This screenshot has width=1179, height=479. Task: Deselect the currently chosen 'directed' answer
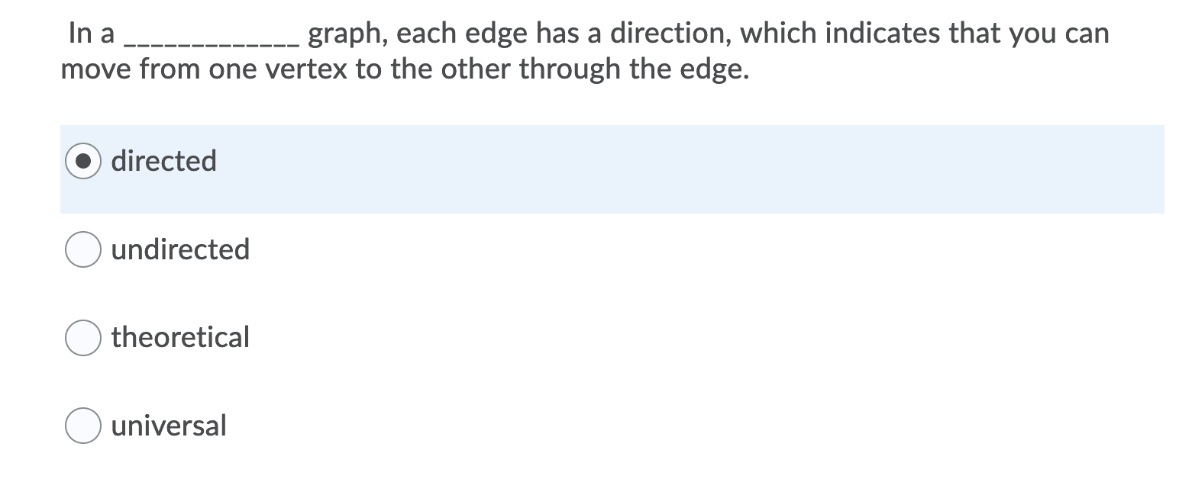pyautogui.click(x=82, y=161)
